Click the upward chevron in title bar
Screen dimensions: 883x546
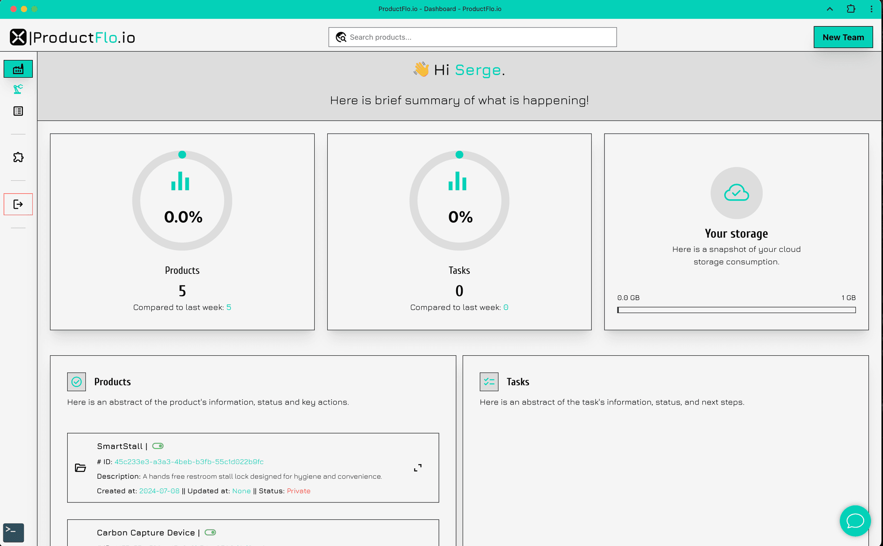pyautogui.click(x=830, y=9)
